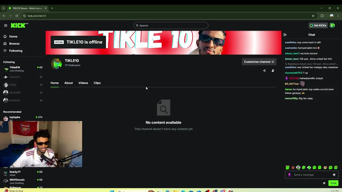Open the hamburger sidebar menu
This screenshot has width=342, height=192.
6,25
